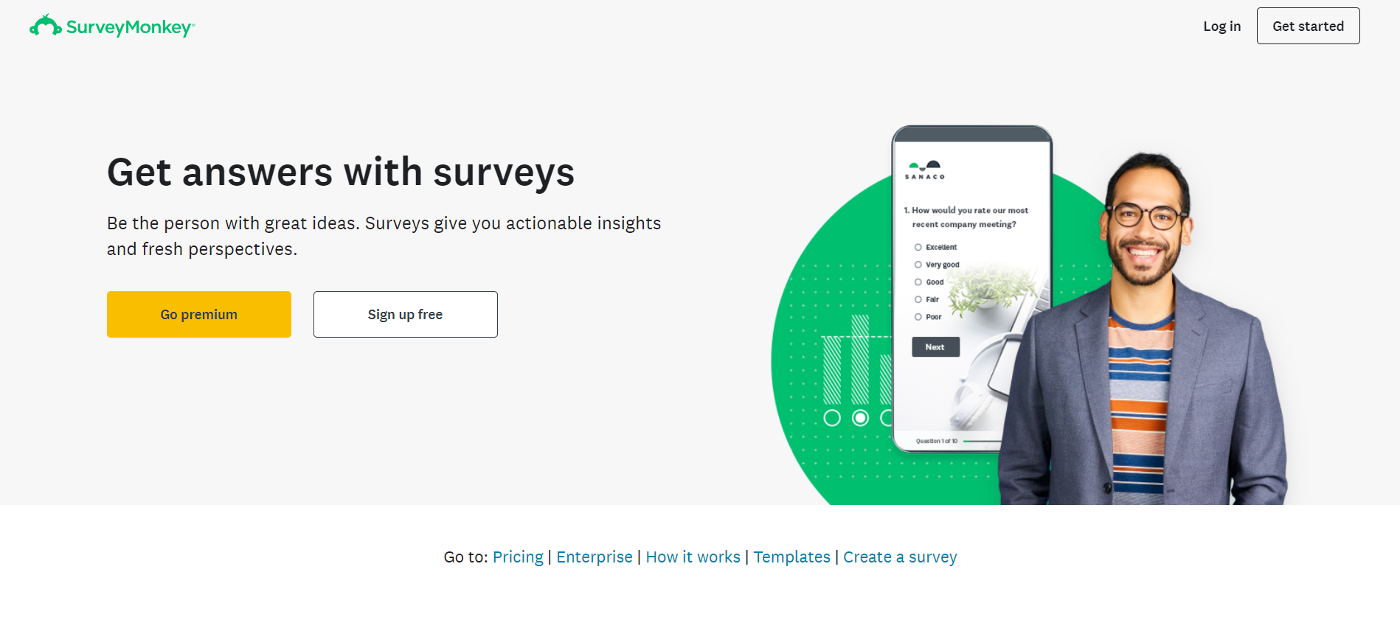Image resolution: width=1400 pixels, height=634 pixels.
Task: Select the Very good radio option
Action: coord(918,265)
